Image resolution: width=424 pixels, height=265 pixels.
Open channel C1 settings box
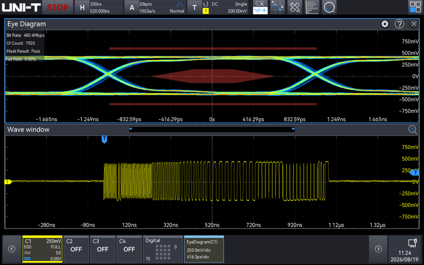pyautogui.click(x=43, y=249)
